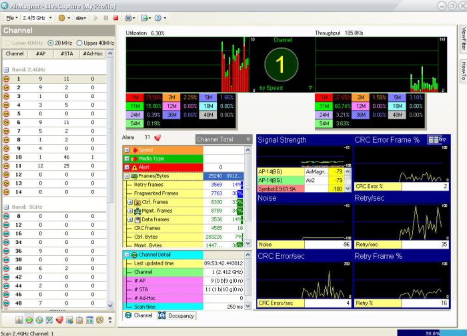Open the WiFi Tools list icon
Screen dimensions: 467x336
(x=89, y=320)
